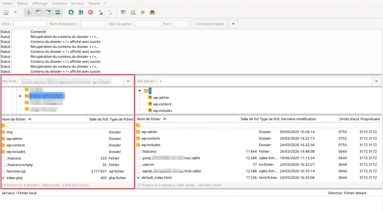Screen dimensions: 383x212
Task: Open synchronized browsing
Action: click(x=142, y=12)
